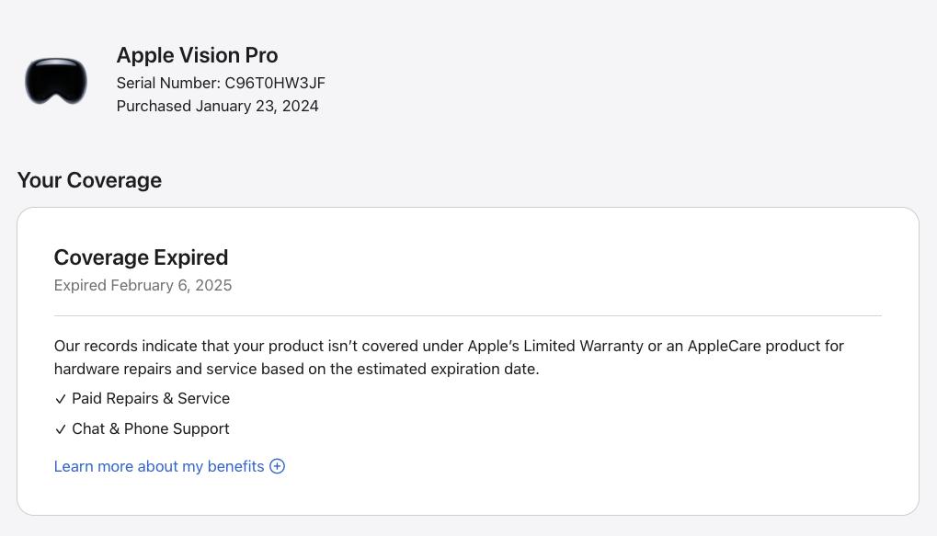Viewport: 937px width, 536px height.
Task: Click the Serial Number label text
Action: (168, 83)
